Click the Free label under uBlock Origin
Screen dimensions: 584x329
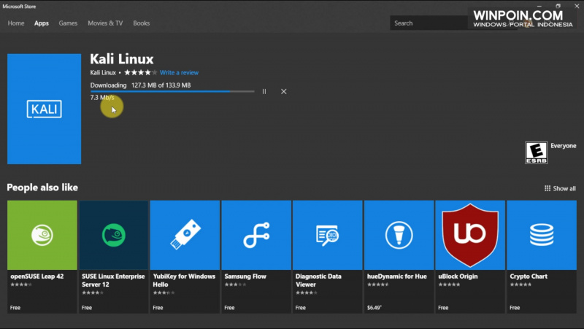pos(443,308)
